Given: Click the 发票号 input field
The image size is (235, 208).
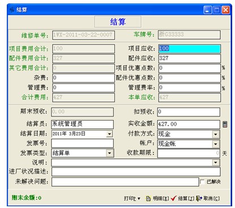Looking at the screenshot, I should [83, 143].
